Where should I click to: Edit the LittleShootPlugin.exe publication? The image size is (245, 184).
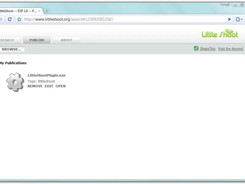(x=49, y=86)
